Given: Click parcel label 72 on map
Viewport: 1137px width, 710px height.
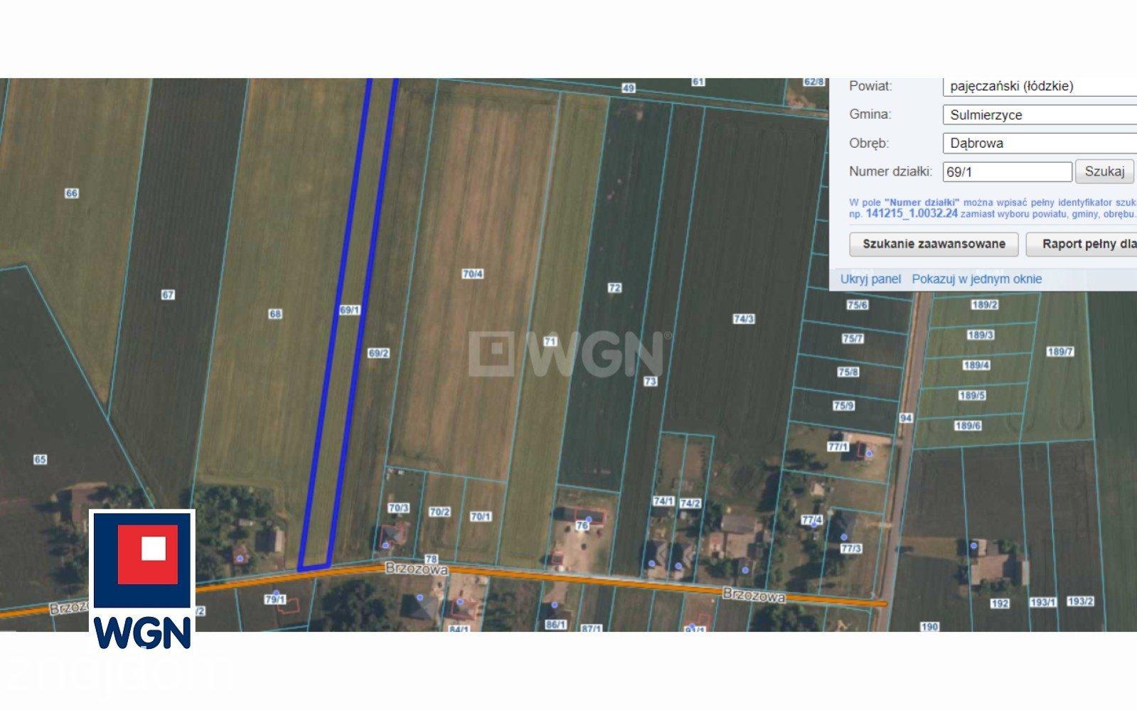Looking at the screenshot, I should click(x=615, y=288).
